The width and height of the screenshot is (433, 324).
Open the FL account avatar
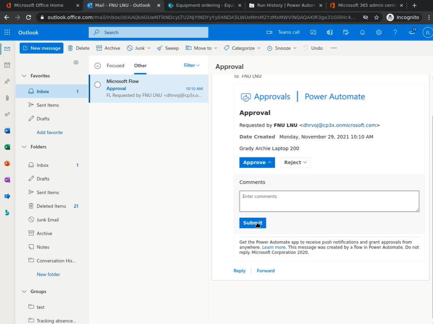coord(428,33)
